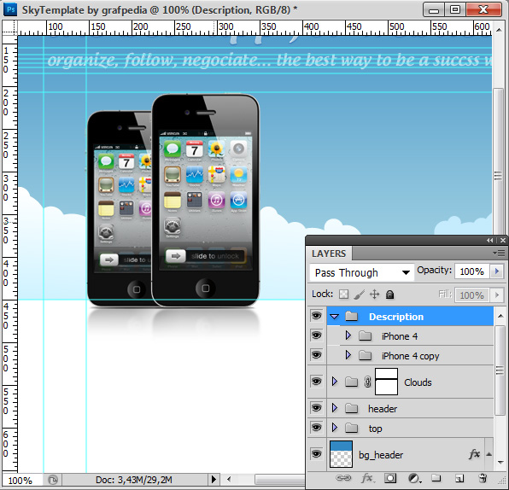The width and height of the screenshot is (509, 490).
Task: Click the Fill value field
Action: coord(472,295)
